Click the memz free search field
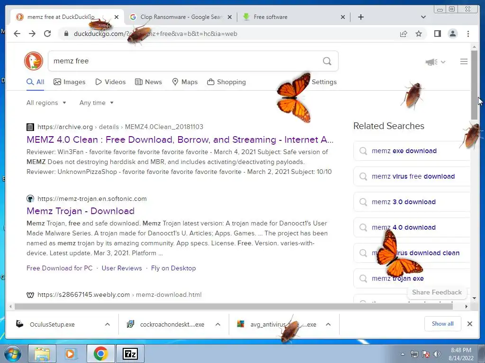The height and width of the screenshot is (363, 485). click(186, 61)
